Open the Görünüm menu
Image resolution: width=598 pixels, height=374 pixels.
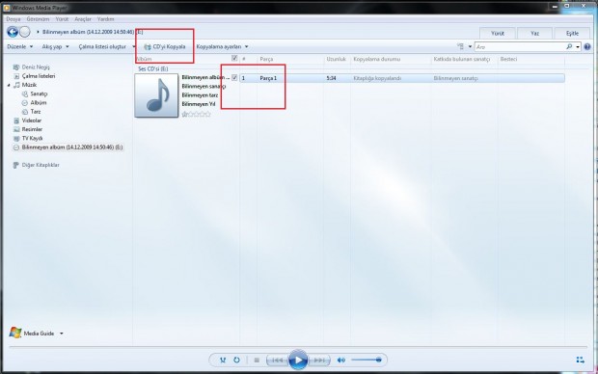click(x=38, y=18)
